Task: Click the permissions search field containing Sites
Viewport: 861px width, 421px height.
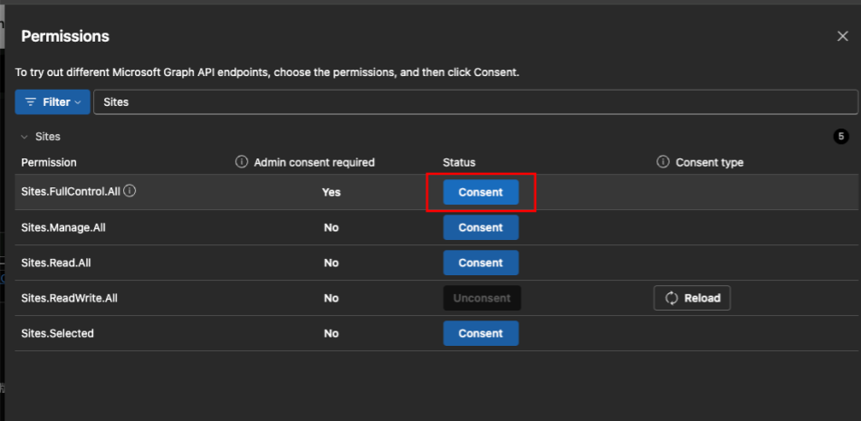Action: coord(475,102)
